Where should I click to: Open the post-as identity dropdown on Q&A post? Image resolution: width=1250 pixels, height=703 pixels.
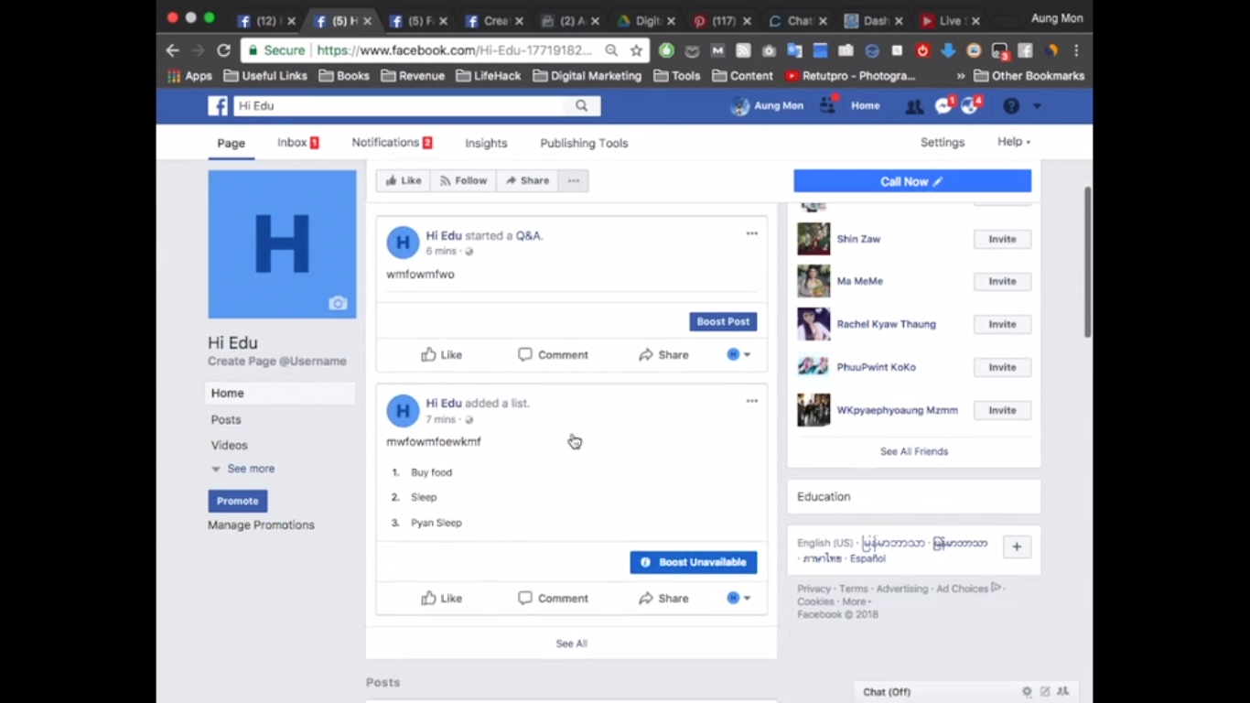(738, 354)
